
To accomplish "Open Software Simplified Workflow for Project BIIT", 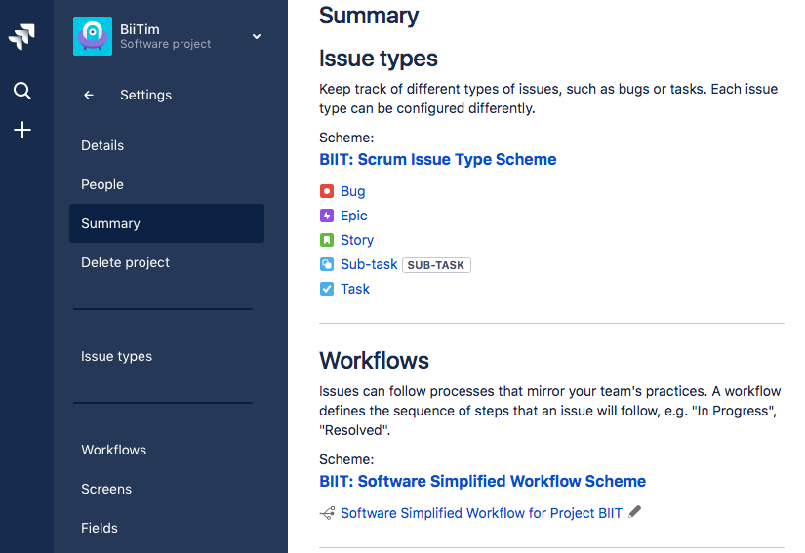I will [482, 513].
